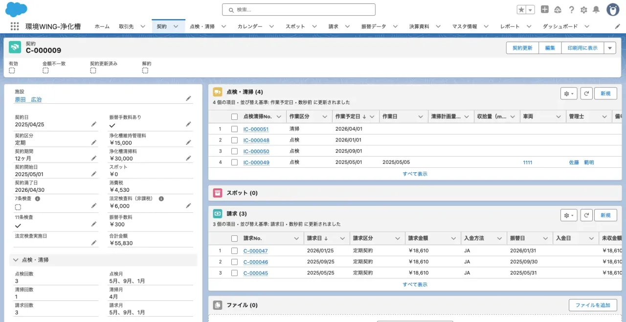Collapse the 点検・清掃 detail section

click(16, 260)
